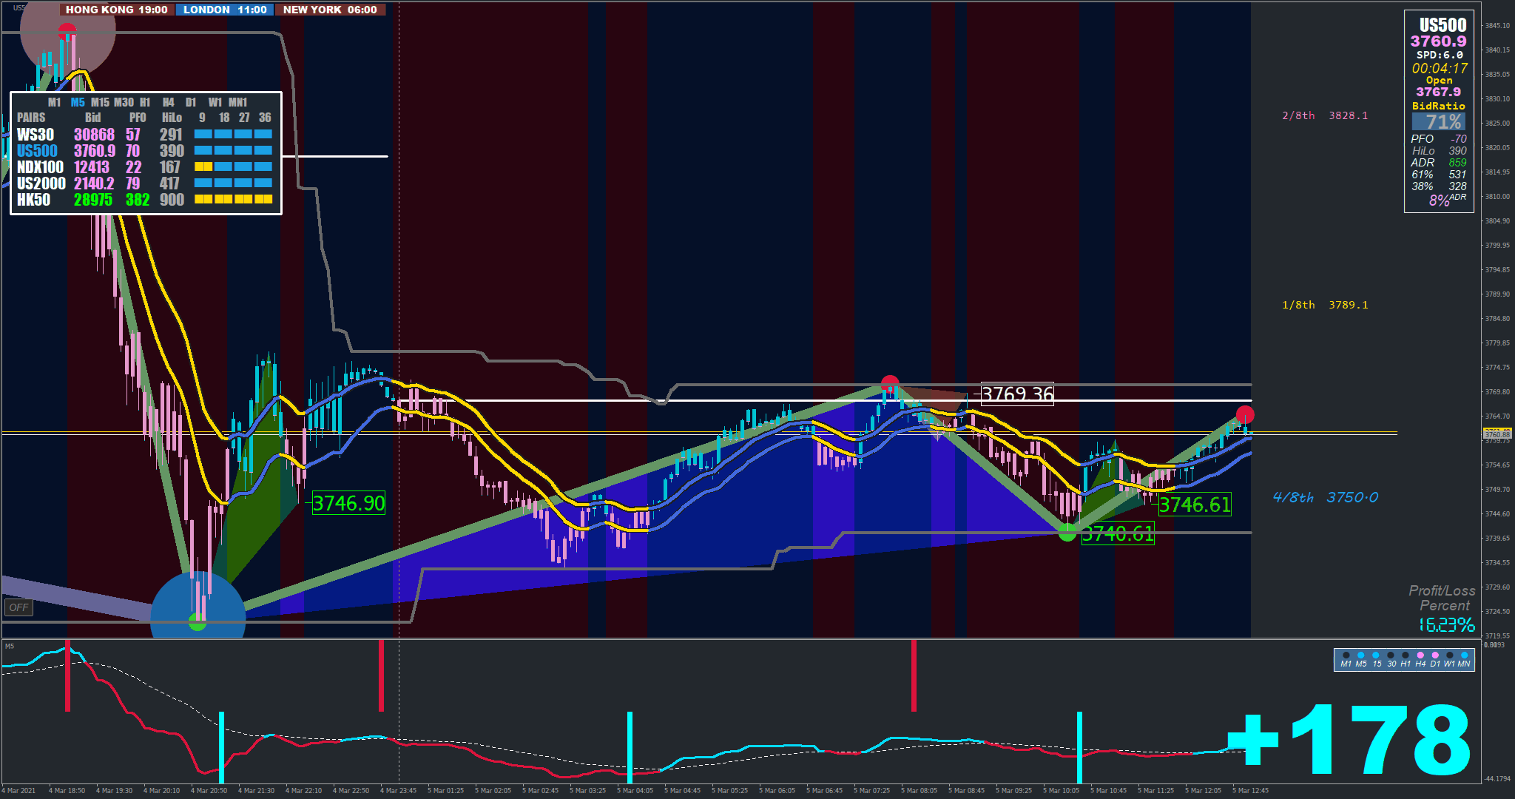The image size is (1515, 799).
Task: Click the 3769.36 price label
Action: tap(1016, 394)
